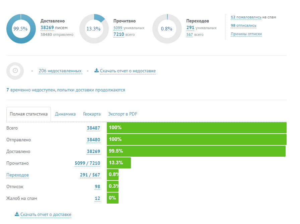The image size is (300, 224).
Task: Open 'Причины отписки' link
Action: pyautogui.click(x=246, y=34)
